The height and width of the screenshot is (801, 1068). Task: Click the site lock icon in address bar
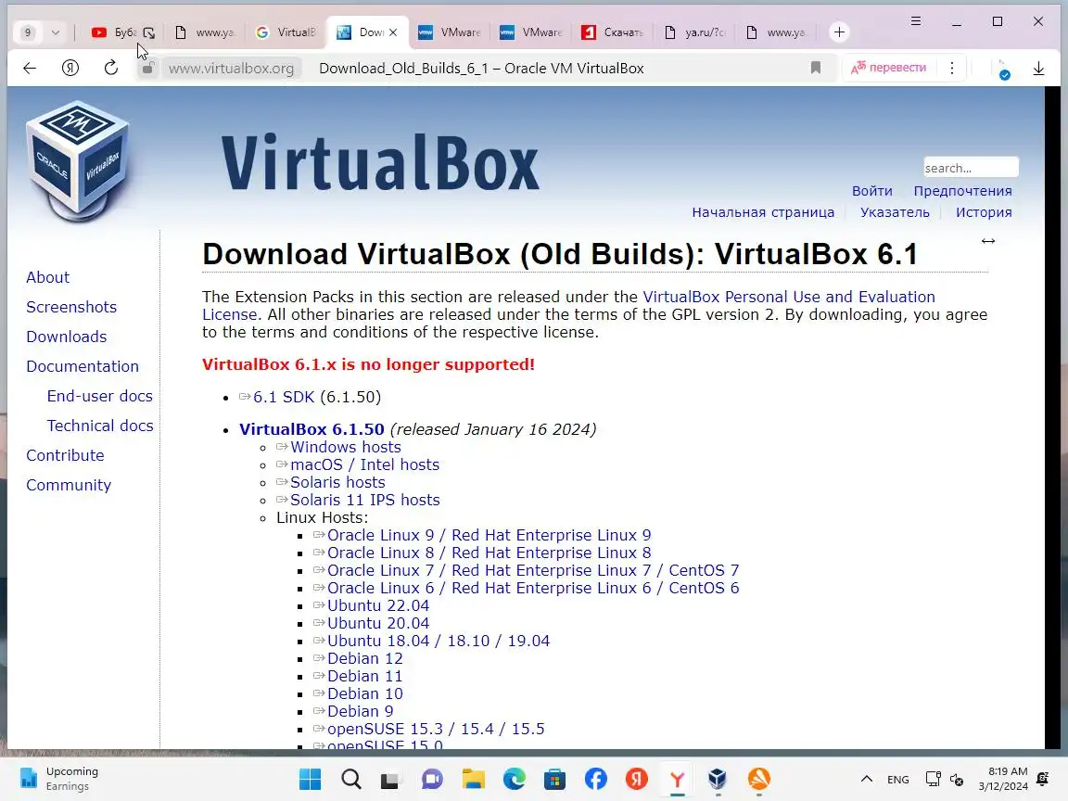click(x=147, y=68)
